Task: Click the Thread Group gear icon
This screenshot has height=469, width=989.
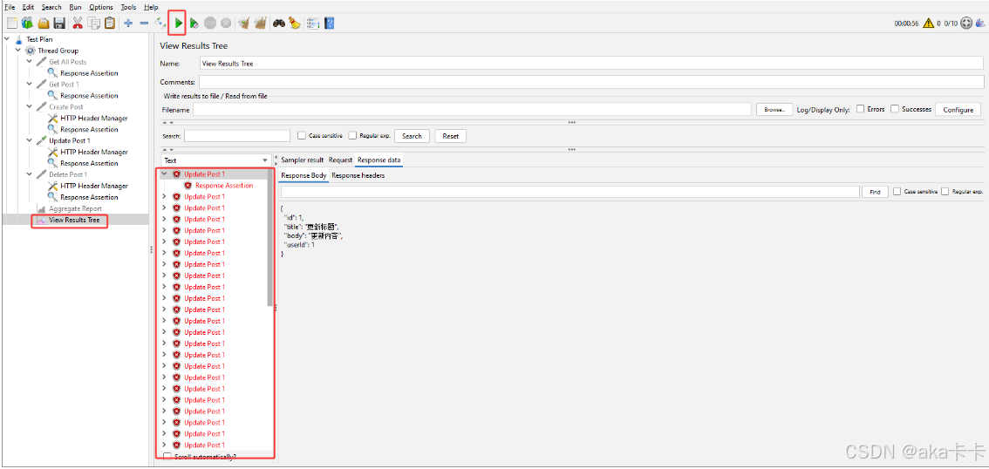Action: 31,51
